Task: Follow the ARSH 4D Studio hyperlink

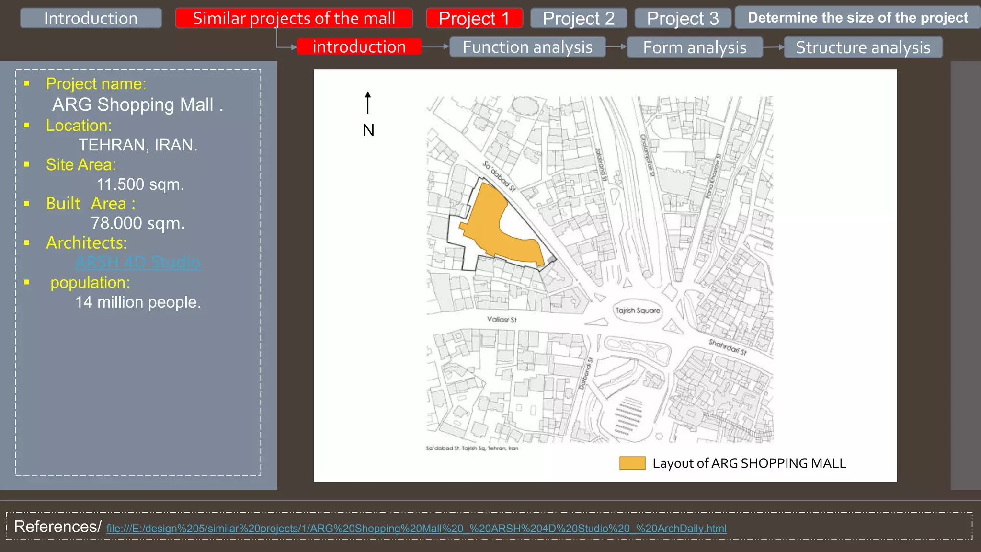Action: [x=138, y=262]
